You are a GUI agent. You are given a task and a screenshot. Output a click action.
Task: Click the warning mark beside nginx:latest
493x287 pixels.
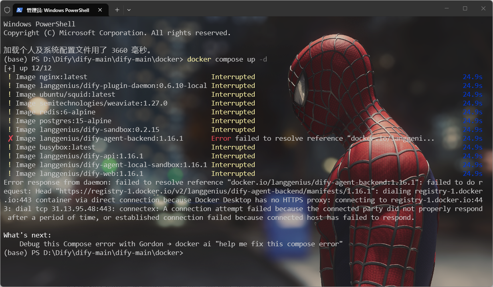pos(10,77)
